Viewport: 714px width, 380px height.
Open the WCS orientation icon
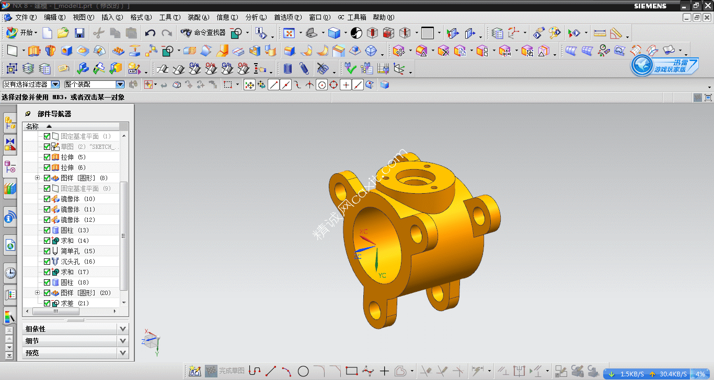click(x=513, y=33)
